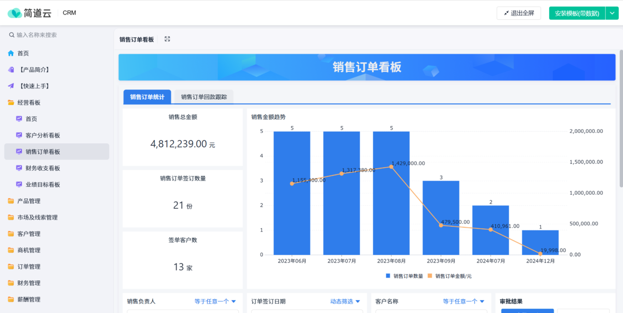Select the 销售订单统计 tab
623x313 pixels.
click(147, 97)
